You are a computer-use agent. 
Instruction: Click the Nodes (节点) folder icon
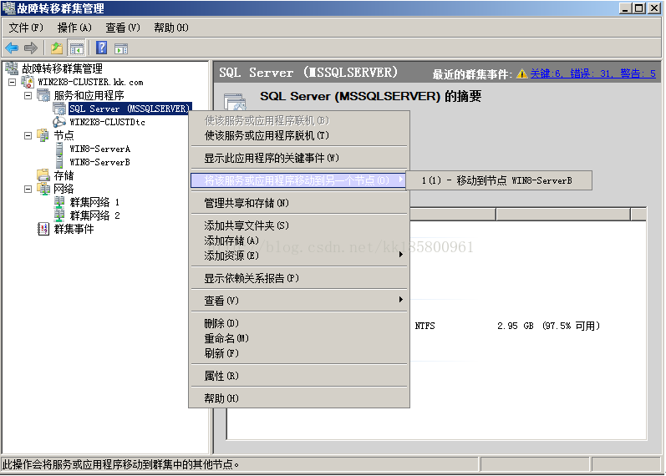click(43, 135)
